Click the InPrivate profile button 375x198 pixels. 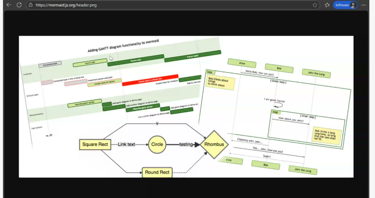tap(345, 5)
